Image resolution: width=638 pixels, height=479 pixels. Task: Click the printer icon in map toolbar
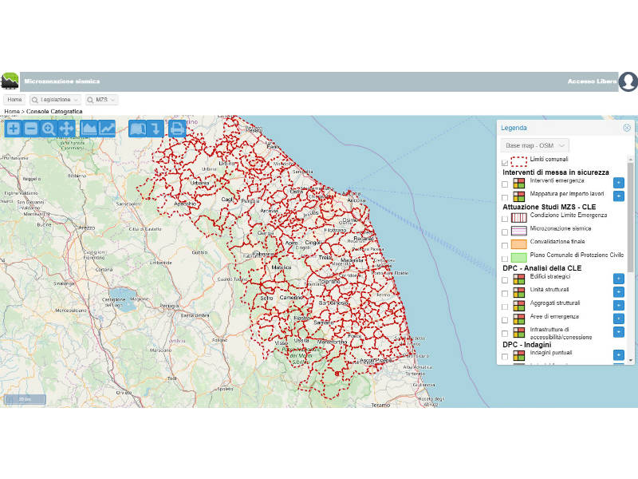177,129
